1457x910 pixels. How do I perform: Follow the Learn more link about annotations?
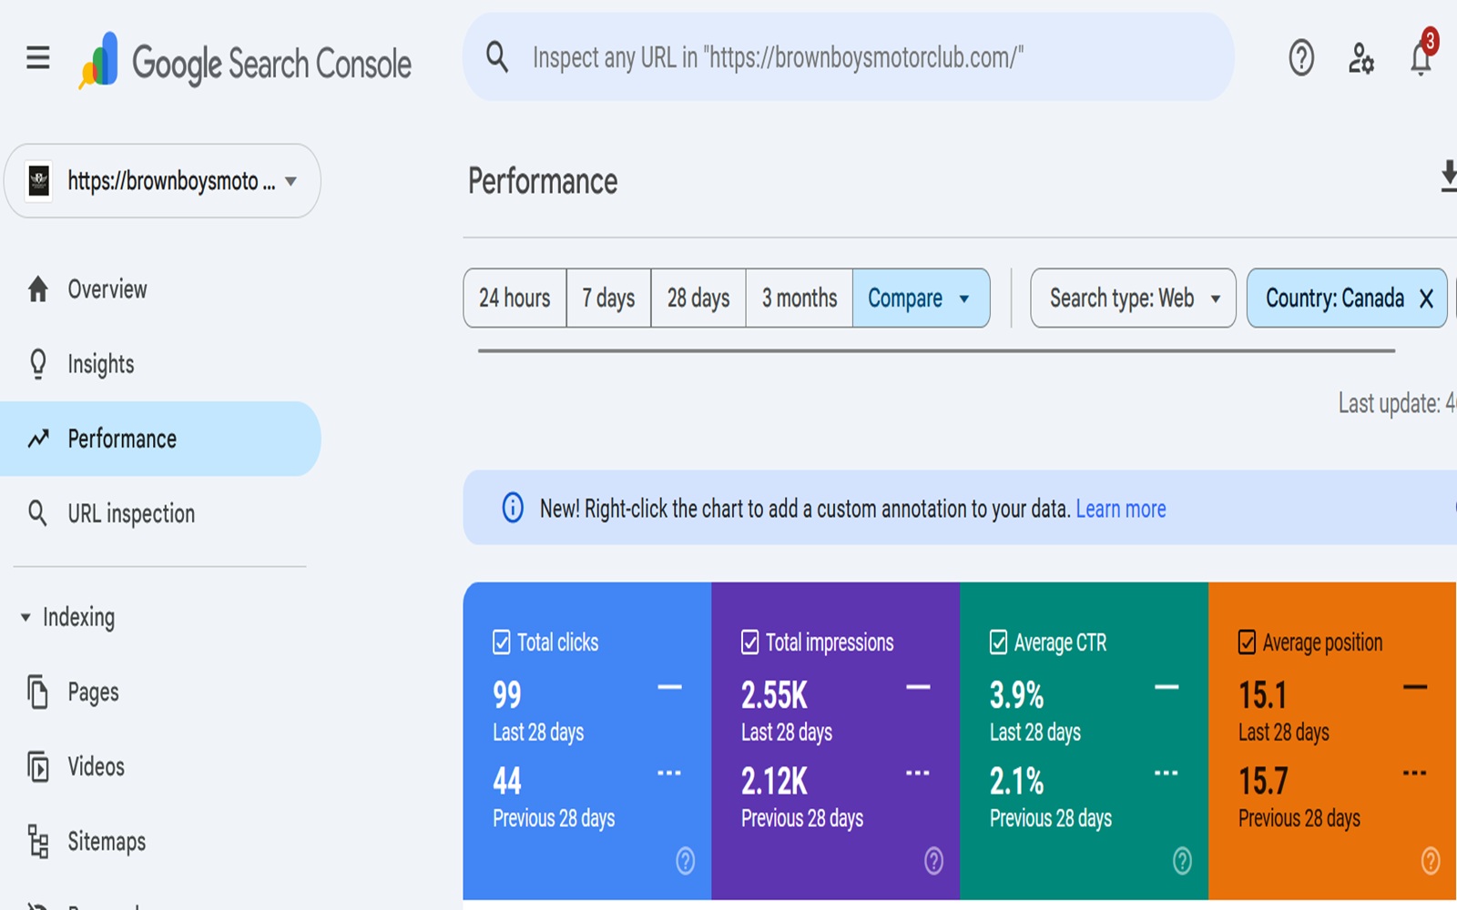click(1120, 509)
